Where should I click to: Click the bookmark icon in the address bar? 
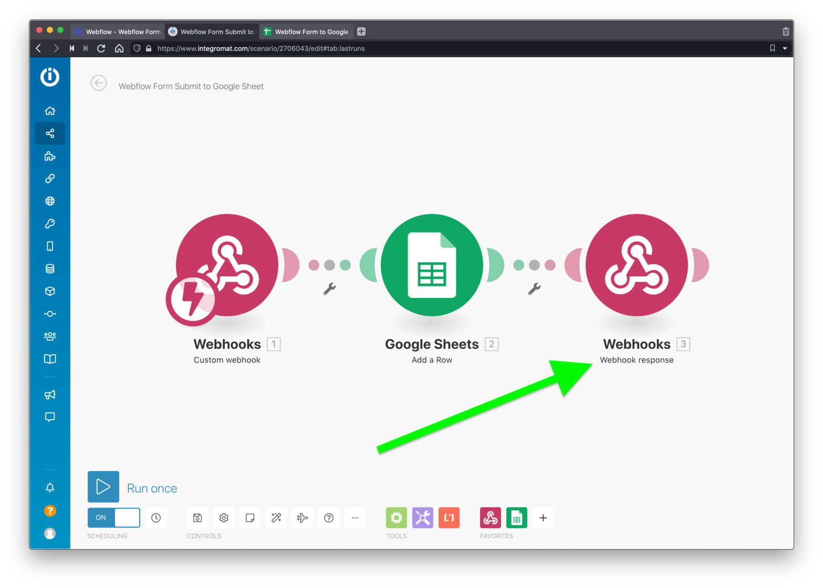click(773, 48)
